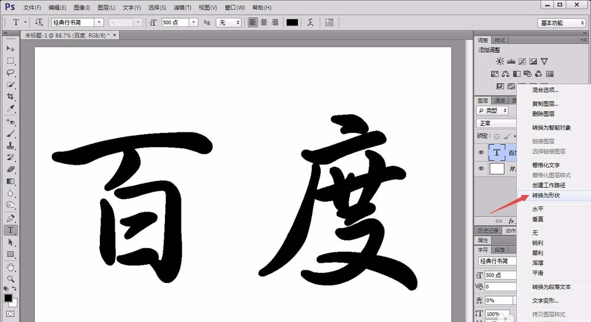Image resolution: width=591 pixels, height=322 pixels.
Task: Open the font family dropdown 经典行书简
Action: (99, 22)
